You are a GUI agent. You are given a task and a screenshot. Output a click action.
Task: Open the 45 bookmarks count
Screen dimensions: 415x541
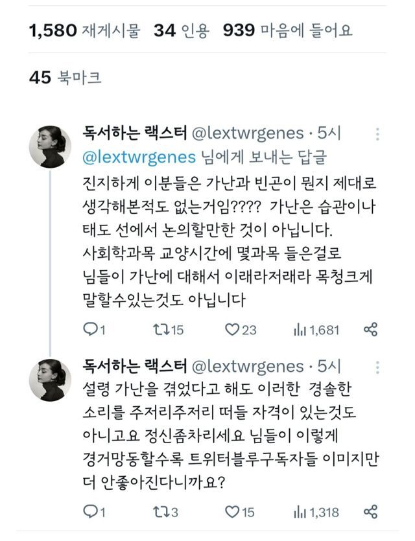65,77
